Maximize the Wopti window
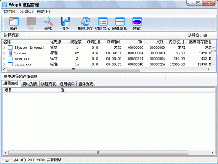 pos(198,3)
